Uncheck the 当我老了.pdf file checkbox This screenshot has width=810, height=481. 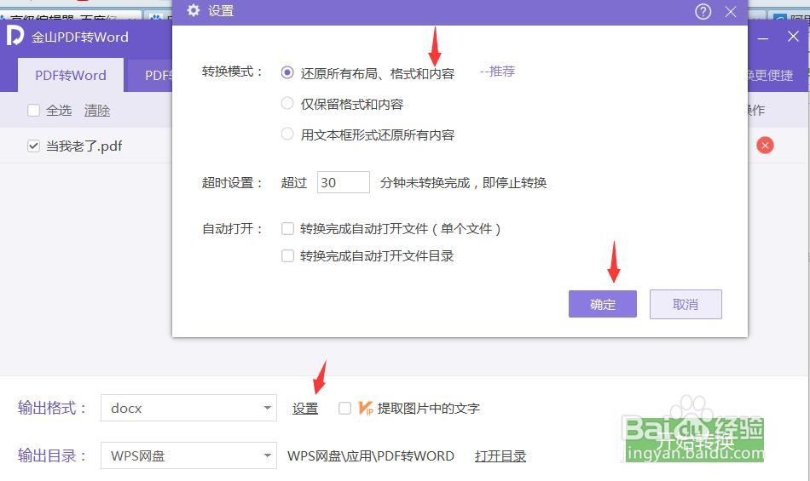click(x=33, y=146)
